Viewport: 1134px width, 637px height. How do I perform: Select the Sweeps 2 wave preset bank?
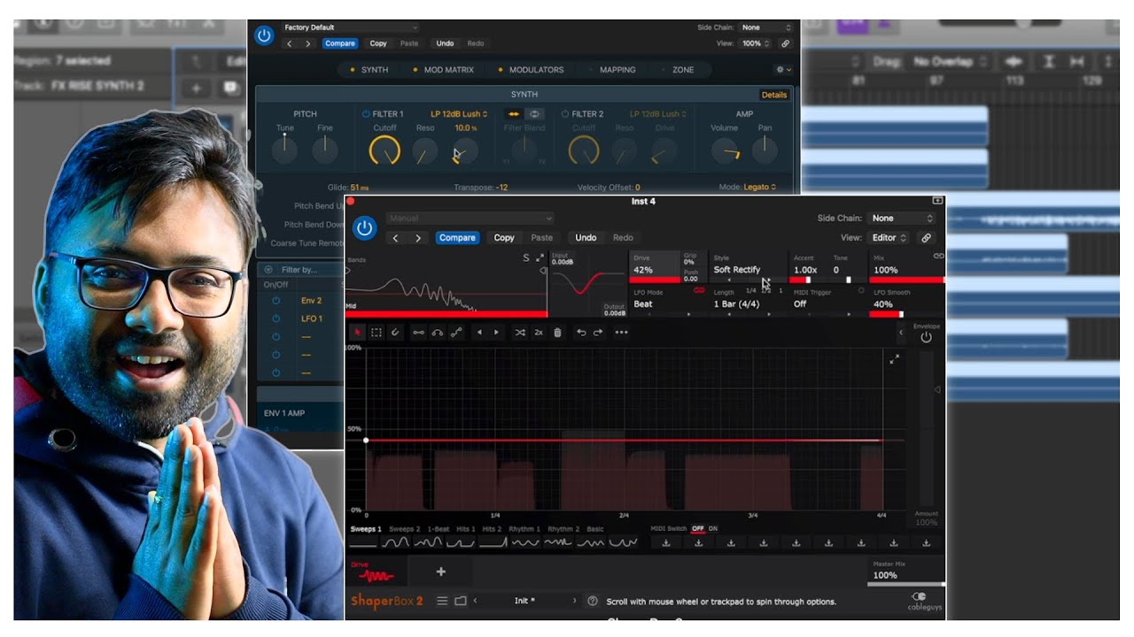click(405, 529)
